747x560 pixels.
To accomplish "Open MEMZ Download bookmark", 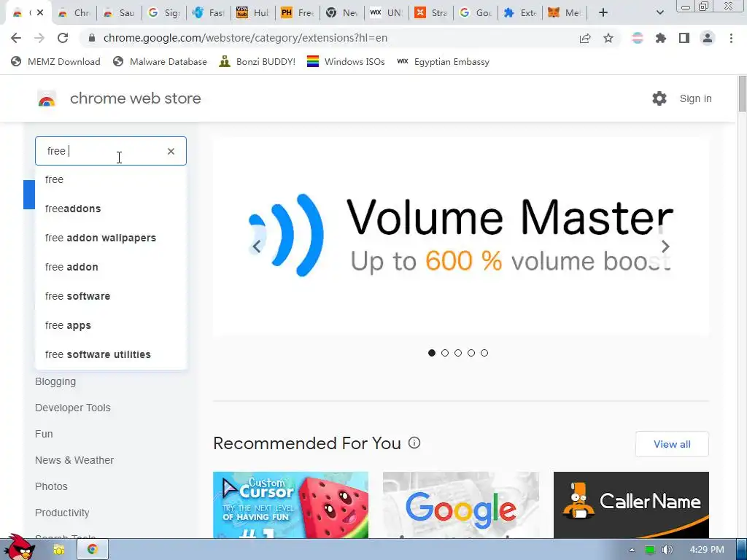I will 55,62.
